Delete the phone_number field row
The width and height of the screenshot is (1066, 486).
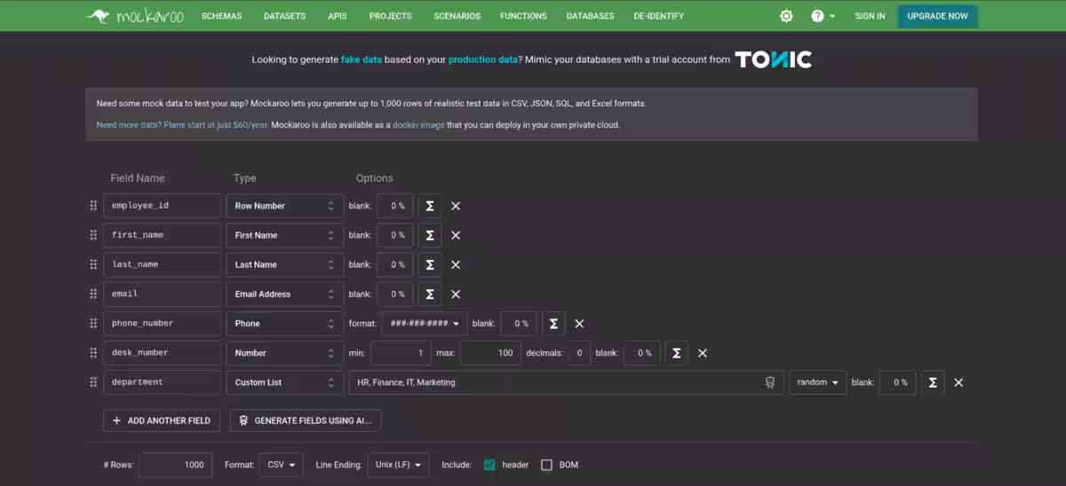pos(579,324)
